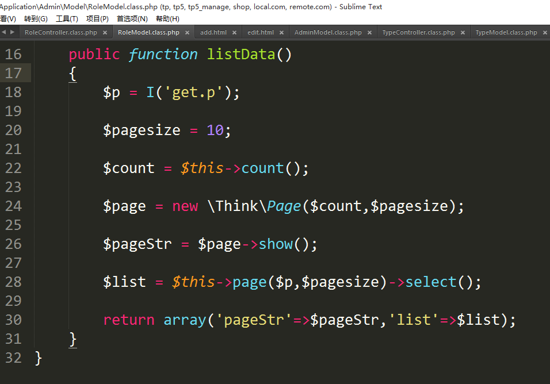Open the 转到(G) Goto menu
The height and width of the screenshot is (384, 550).
pyautogui.click(x=36, y=19)
